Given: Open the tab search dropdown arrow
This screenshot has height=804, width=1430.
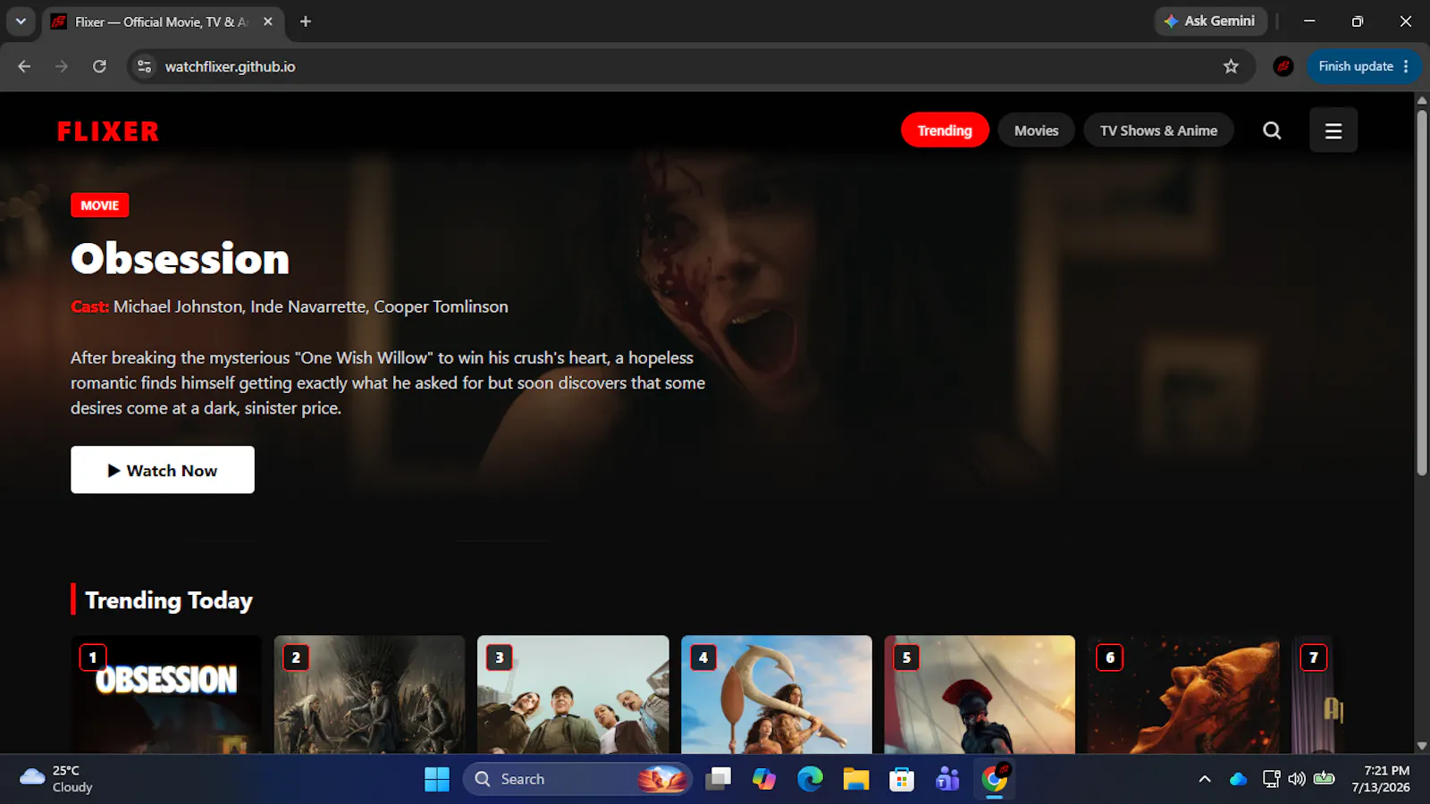Looking at the screenshot, I should (x=21, y=21).
